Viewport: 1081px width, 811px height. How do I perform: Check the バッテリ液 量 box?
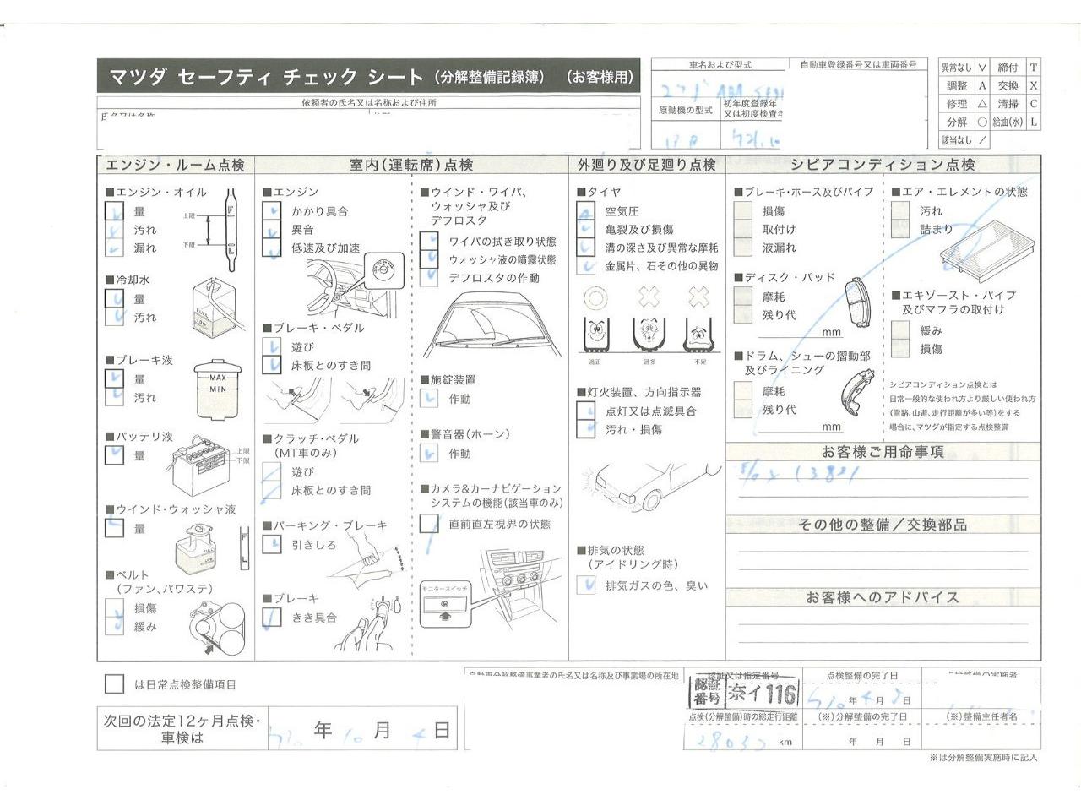click(115, 455)
